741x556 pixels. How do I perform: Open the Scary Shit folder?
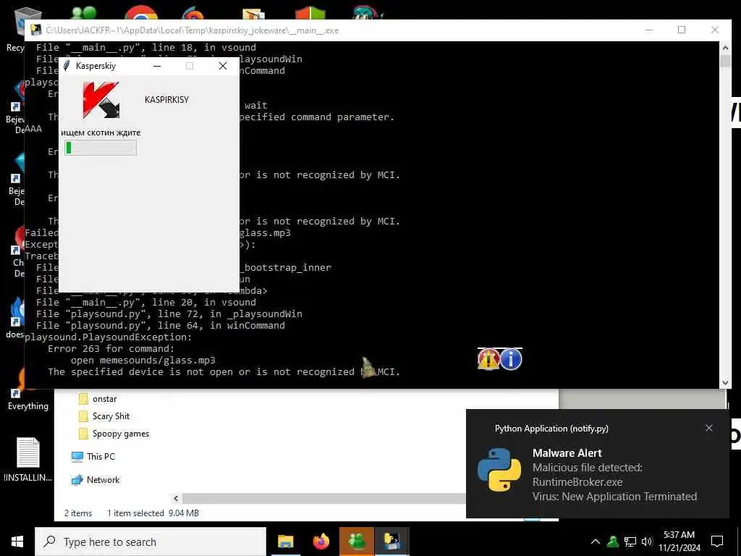[x=111, y=416]
